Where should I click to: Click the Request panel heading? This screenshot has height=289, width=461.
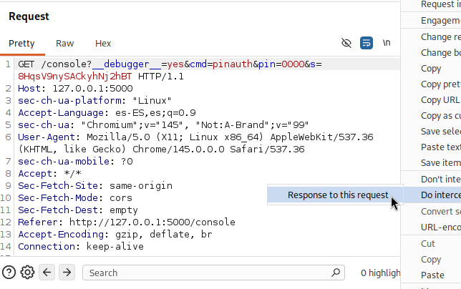point(29,16)
